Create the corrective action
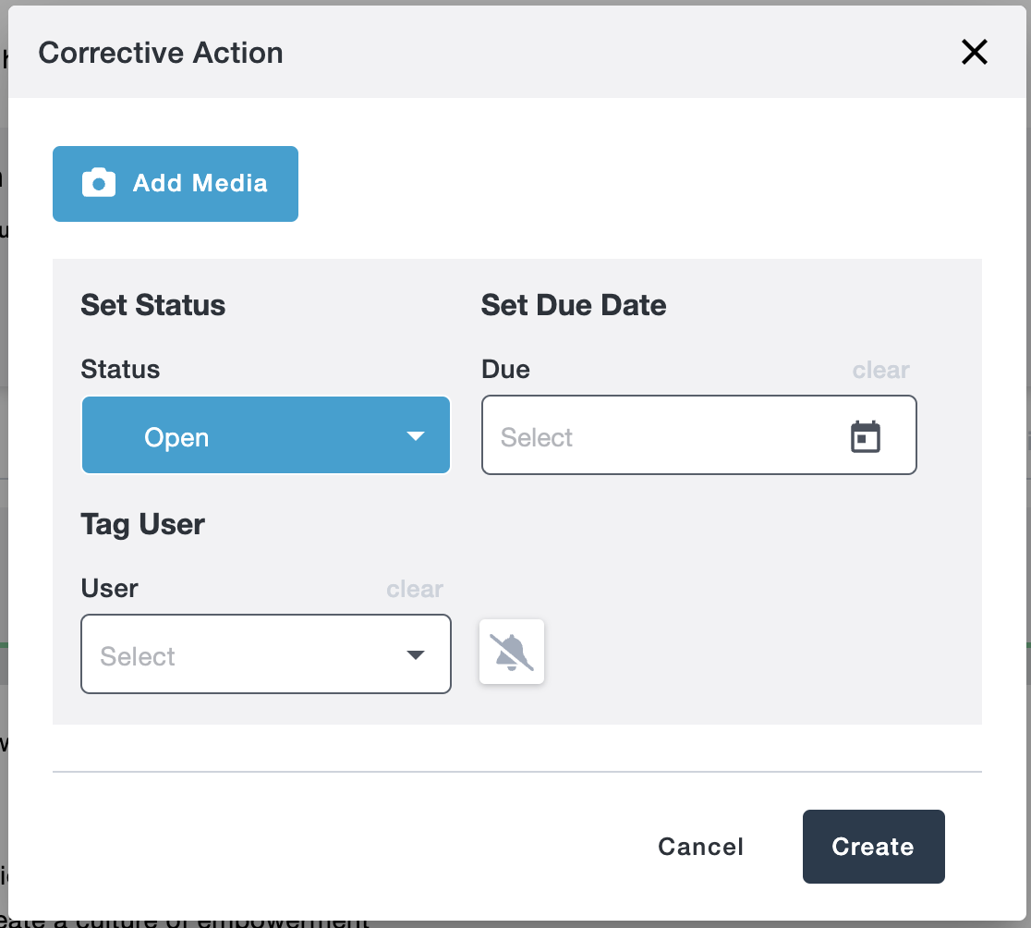Image resolution: width=1031 pixels, height=928 pixels. tap(873, 847)
